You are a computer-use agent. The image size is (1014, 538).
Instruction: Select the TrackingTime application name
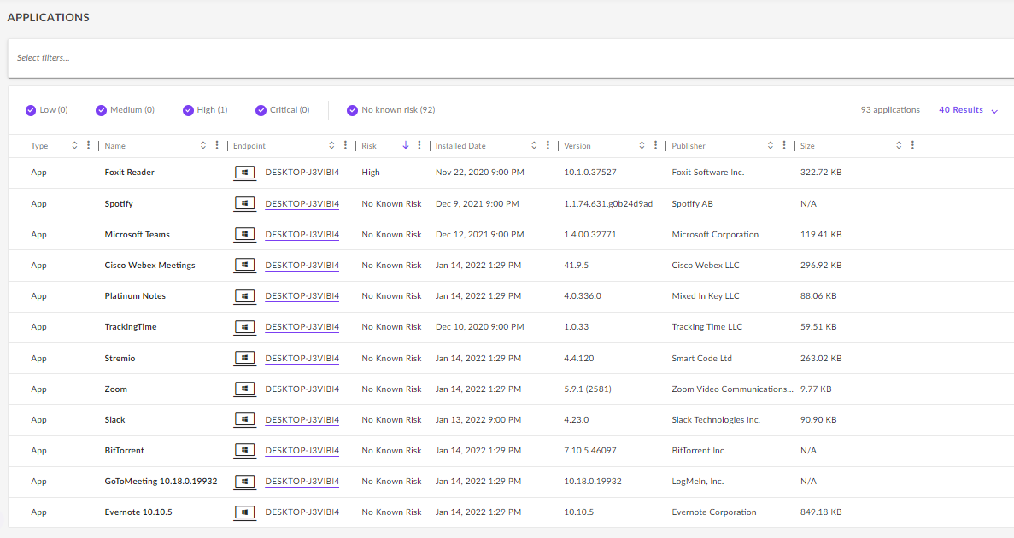pyautogui.click(x=131, y=327)
